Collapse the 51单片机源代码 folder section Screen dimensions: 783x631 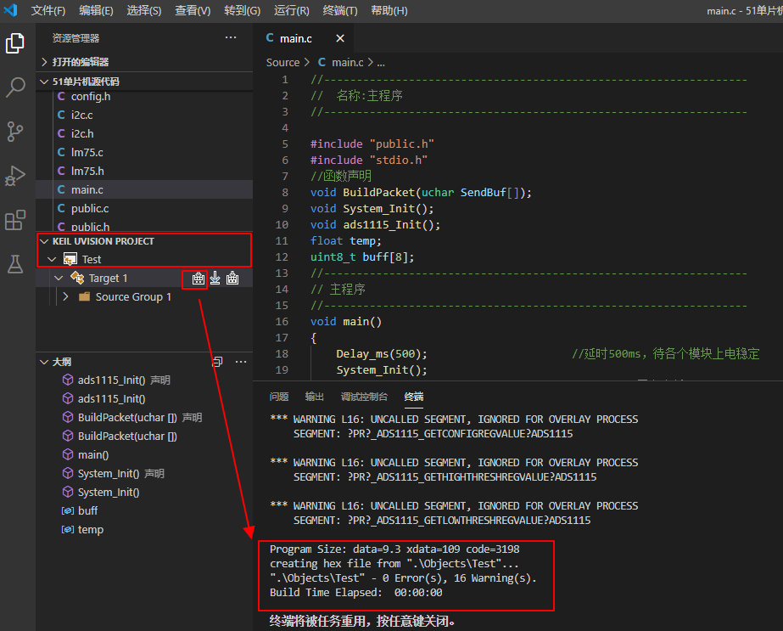point(44,82)
